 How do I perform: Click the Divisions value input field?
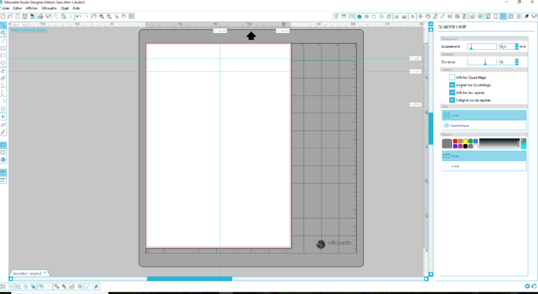tap(507, 62)
